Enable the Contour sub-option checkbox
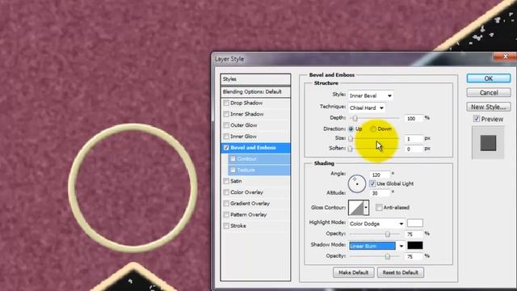The height and width of the screenshot is (291, 517). point(233,158)
